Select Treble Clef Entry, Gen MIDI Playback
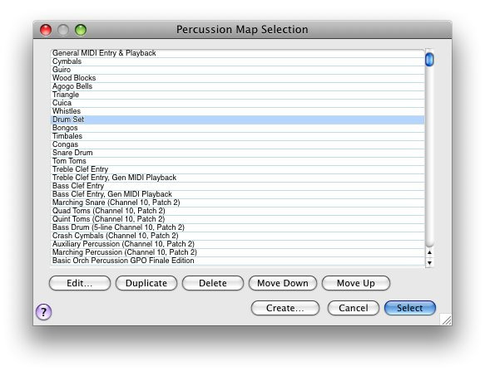 238,178
